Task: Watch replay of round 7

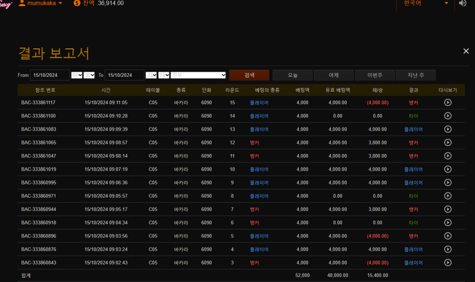Action: point(447,209)
